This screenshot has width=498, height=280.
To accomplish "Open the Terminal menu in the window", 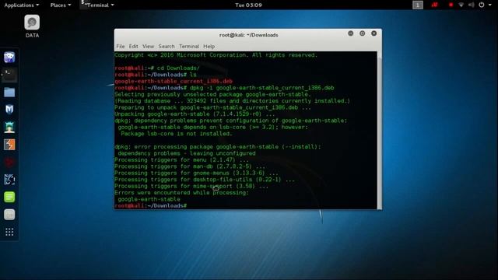I will click(189, 47).
